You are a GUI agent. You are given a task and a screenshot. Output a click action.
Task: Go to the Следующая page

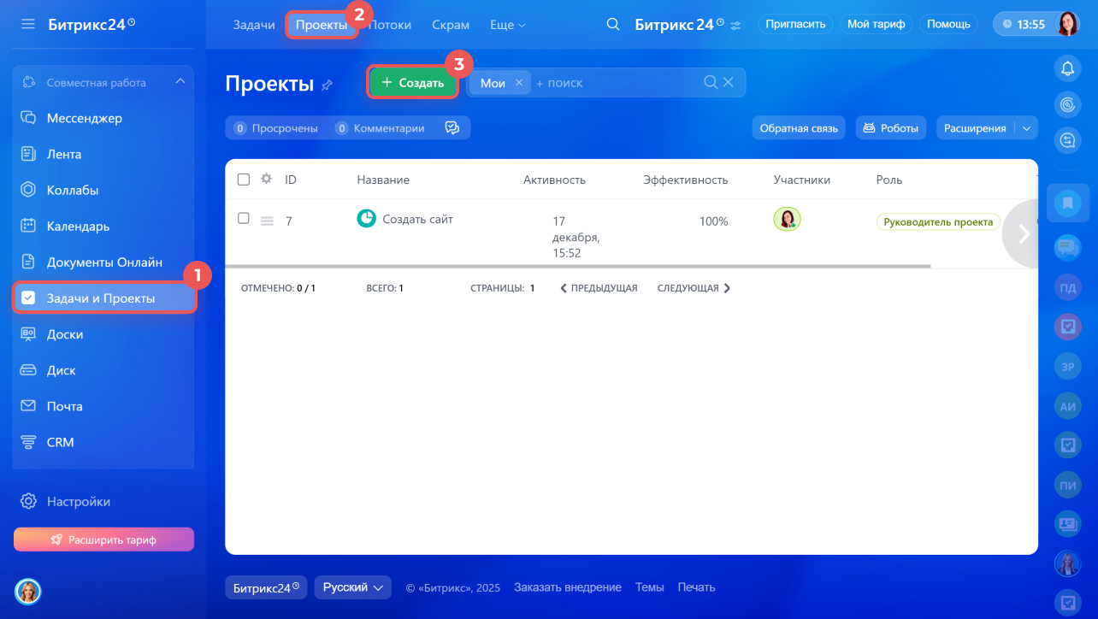point(694,288)
